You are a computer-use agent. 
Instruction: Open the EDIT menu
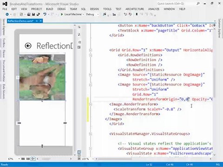pyautogui.click(x=14, y=9)
